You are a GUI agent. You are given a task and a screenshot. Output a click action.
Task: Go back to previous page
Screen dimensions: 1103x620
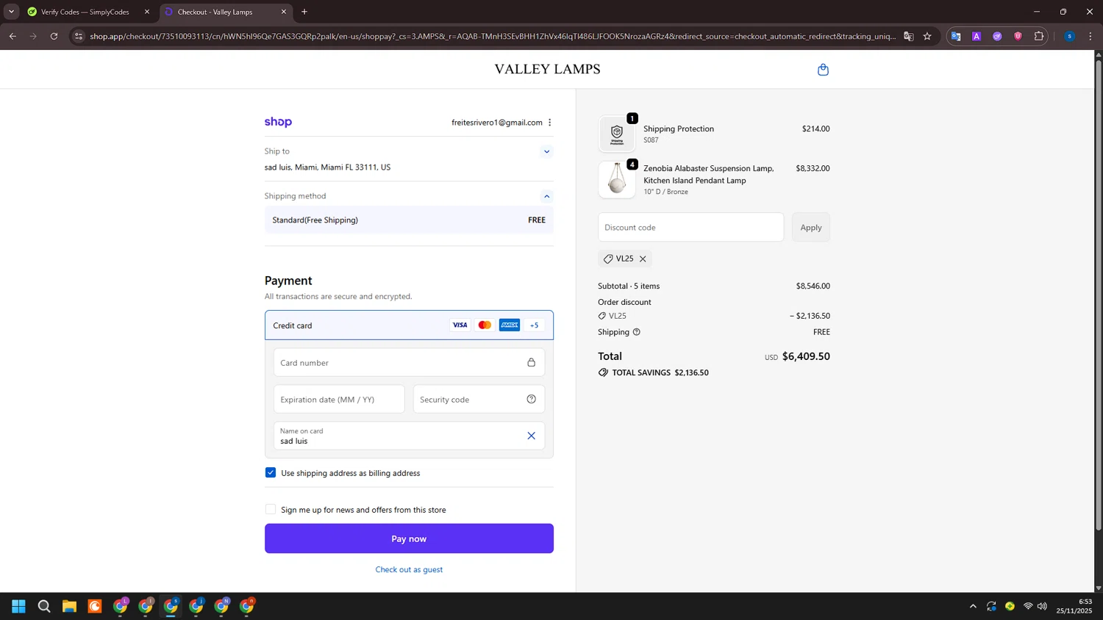click(x=13, y=36)
